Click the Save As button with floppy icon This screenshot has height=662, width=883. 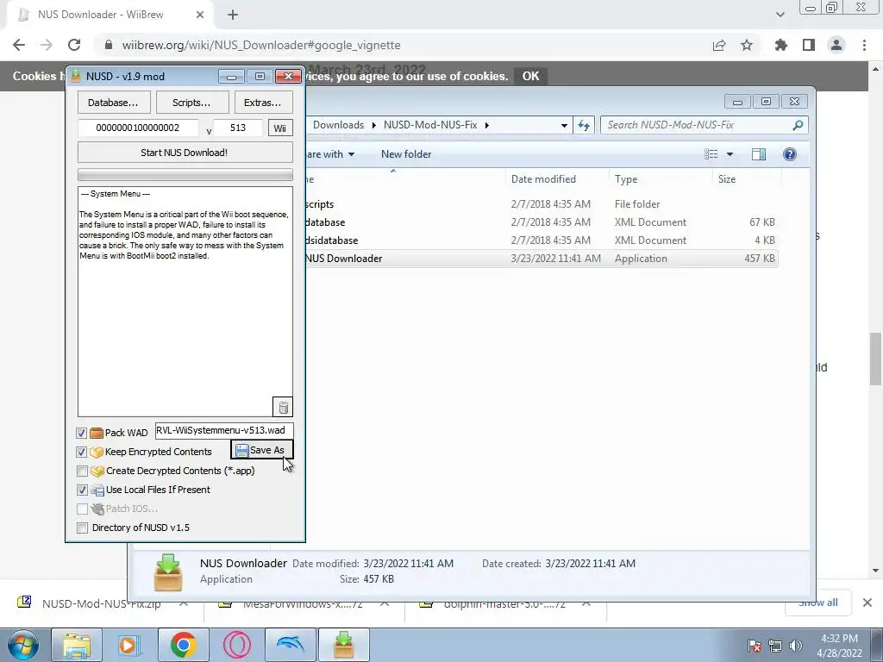coord(262,450)
